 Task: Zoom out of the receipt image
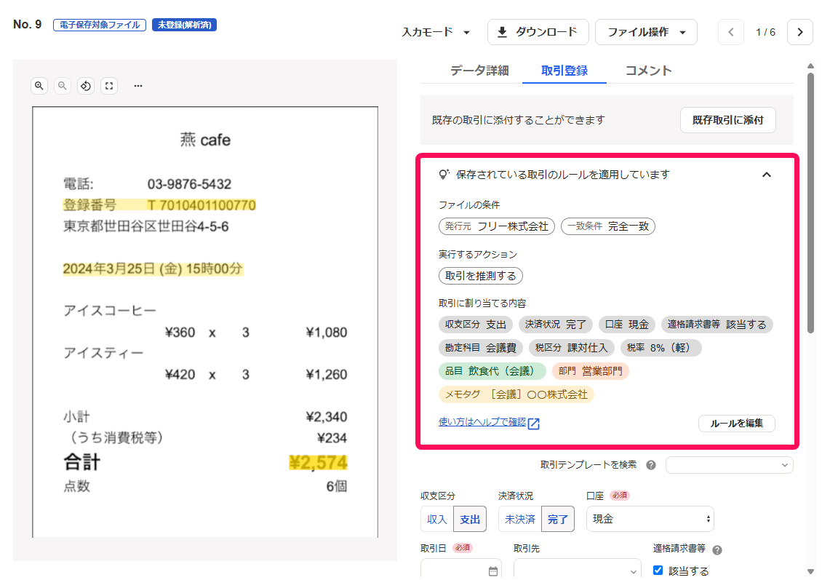(x=63, y=85)
